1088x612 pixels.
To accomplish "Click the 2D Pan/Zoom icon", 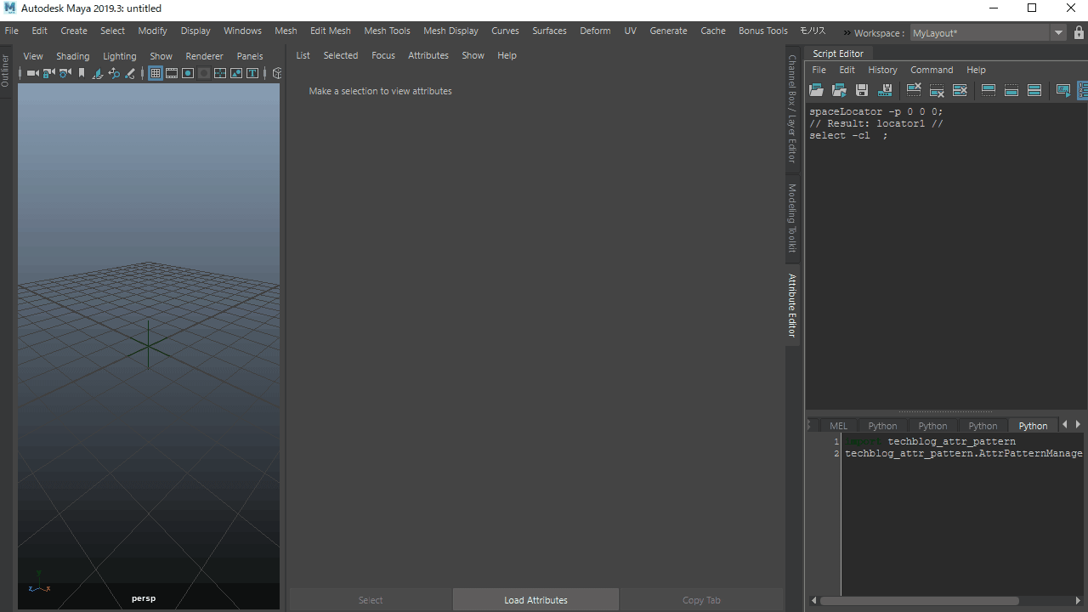I will (x=114, y=73).
